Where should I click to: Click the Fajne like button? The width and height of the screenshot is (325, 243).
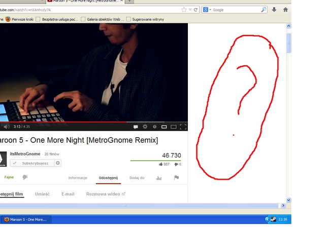point(9,177)
